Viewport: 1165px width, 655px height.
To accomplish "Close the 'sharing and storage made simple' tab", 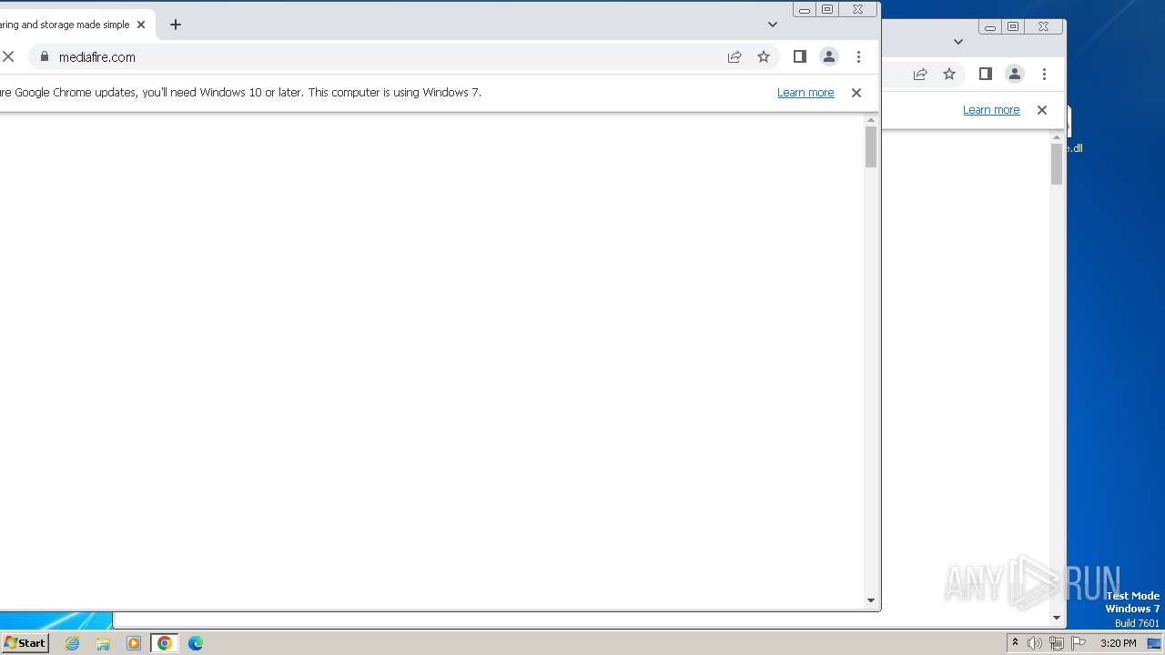I will [141, 25].
